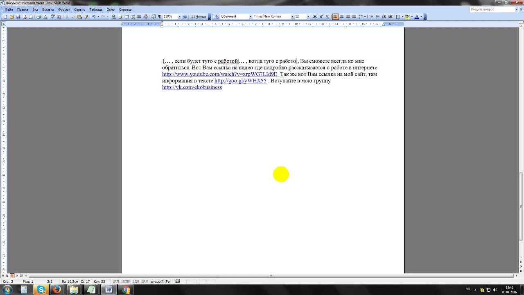Center-align the paragraph
The height and width of the screenshot is (295, 524).
(342, 17)
